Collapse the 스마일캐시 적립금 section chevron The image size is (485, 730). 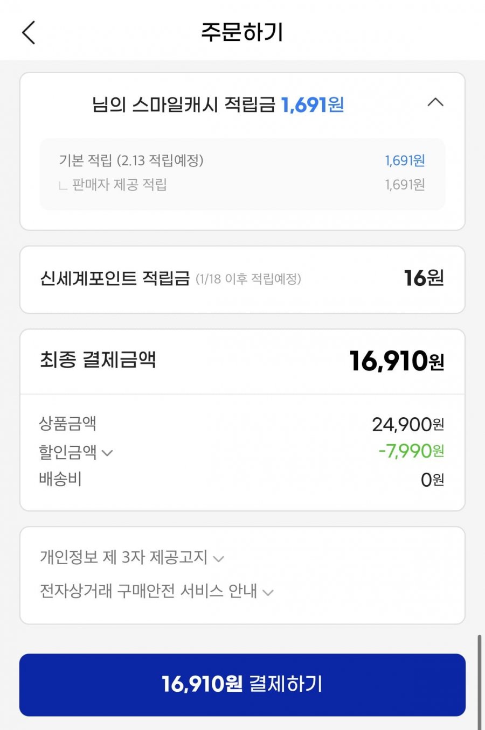(435, 102)
